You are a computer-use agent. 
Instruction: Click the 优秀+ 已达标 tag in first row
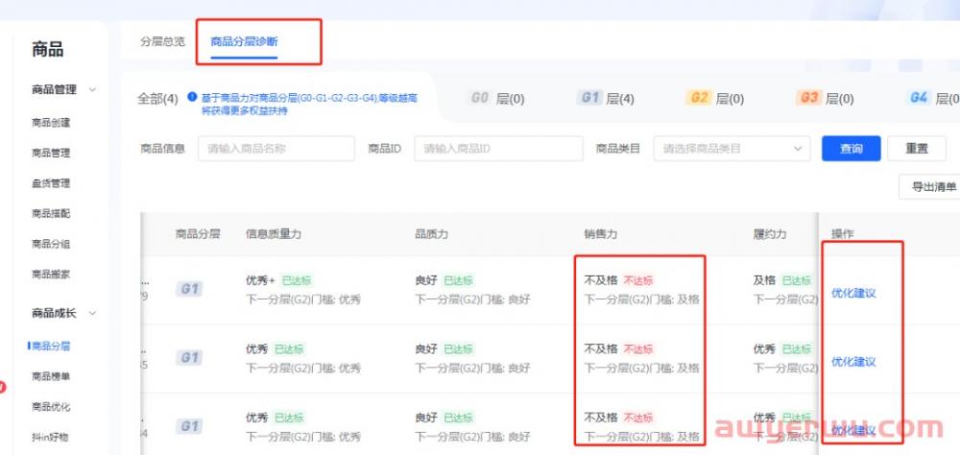pos(296,281)
